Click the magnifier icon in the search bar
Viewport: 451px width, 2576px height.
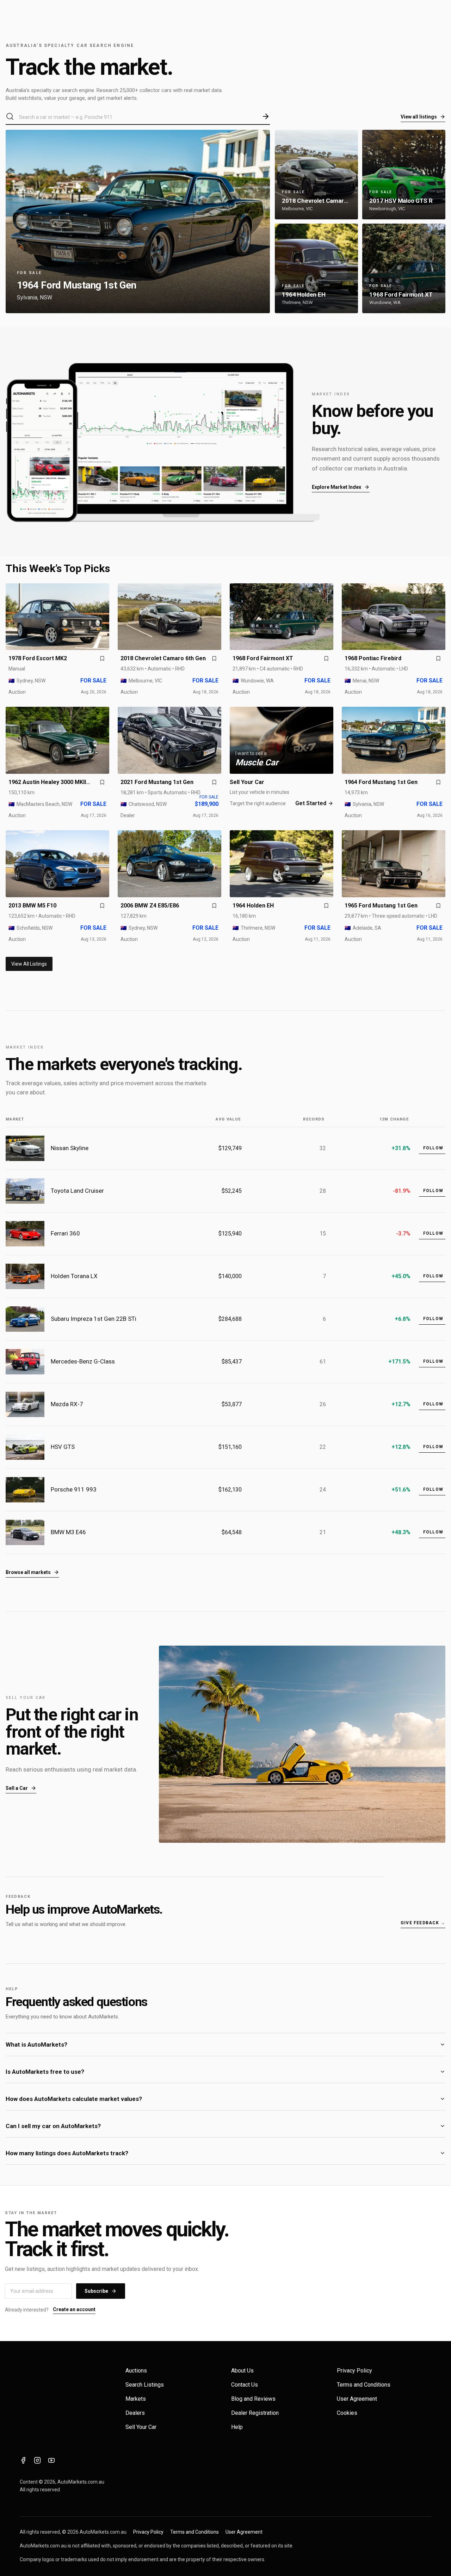click(10, 117)
